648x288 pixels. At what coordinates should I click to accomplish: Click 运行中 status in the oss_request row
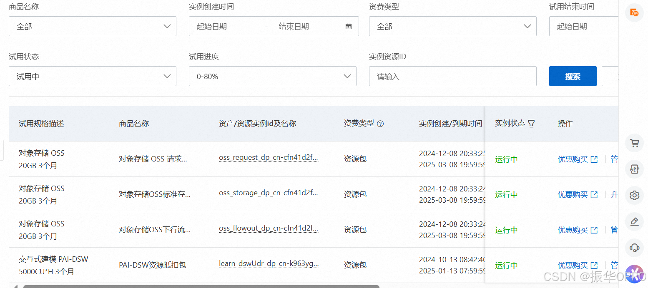(x=506, y=159)
